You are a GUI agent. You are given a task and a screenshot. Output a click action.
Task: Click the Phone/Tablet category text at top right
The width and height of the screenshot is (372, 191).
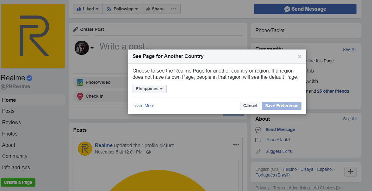click(270, 31)
